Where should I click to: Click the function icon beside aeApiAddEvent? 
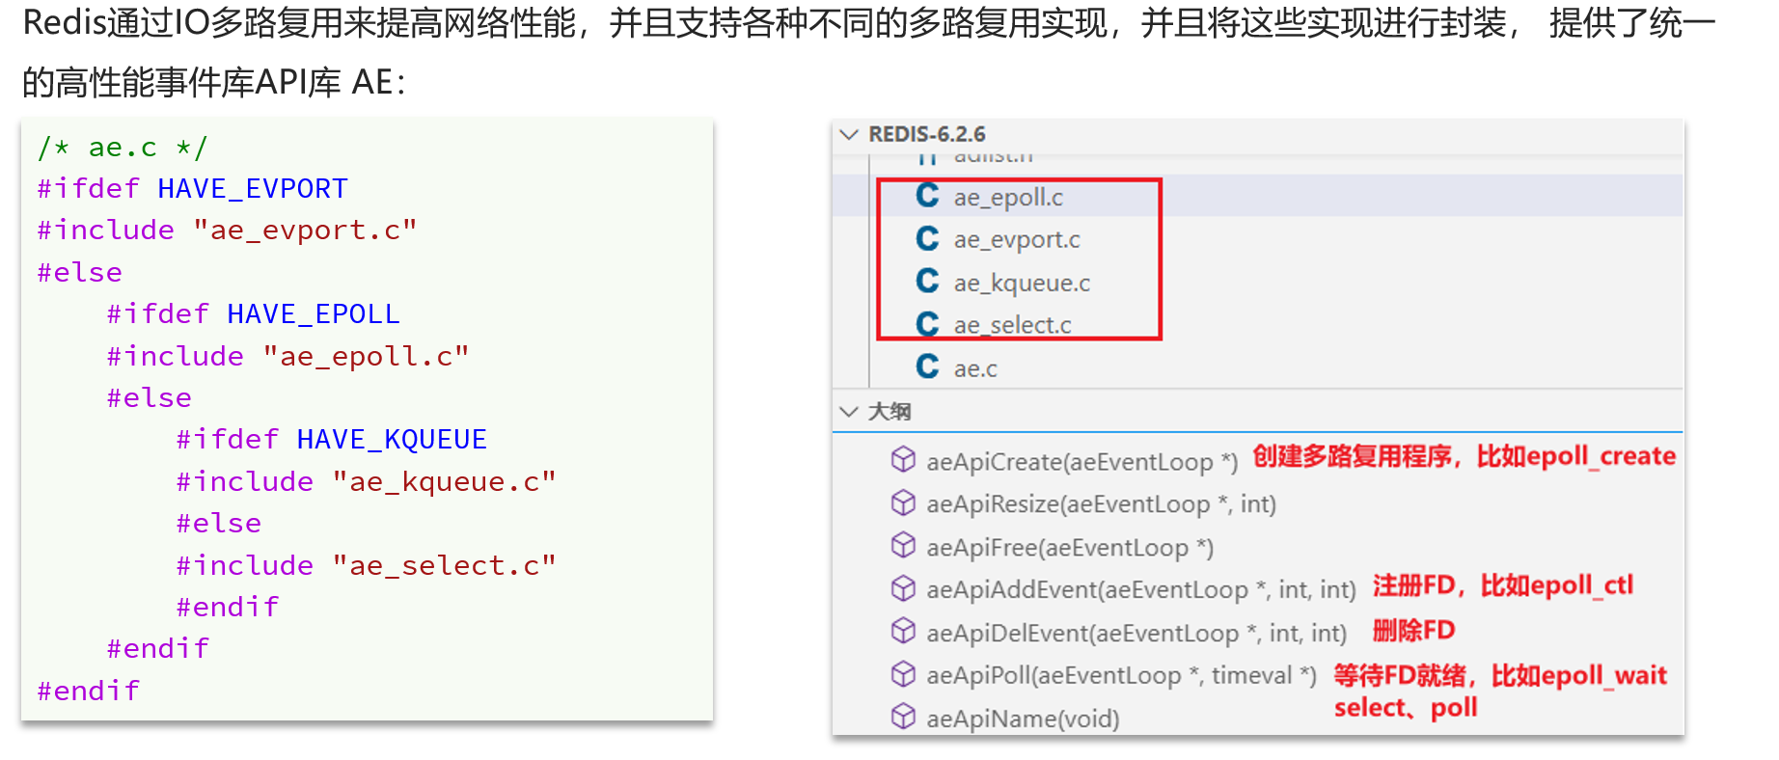(x=903, y=588)
